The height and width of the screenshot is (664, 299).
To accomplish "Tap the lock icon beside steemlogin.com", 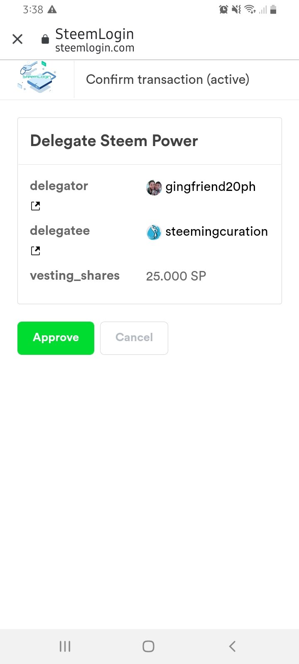I will (45, 39).
